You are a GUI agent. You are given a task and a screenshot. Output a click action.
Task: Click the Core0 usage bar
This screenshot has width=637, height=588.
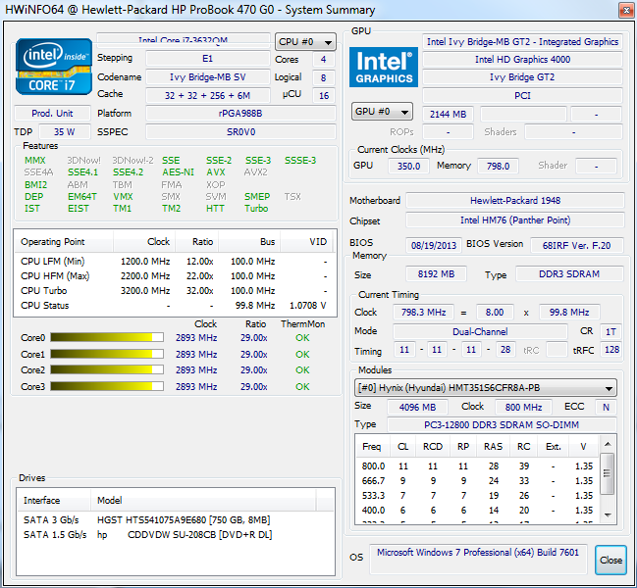(x=107, y=337)
